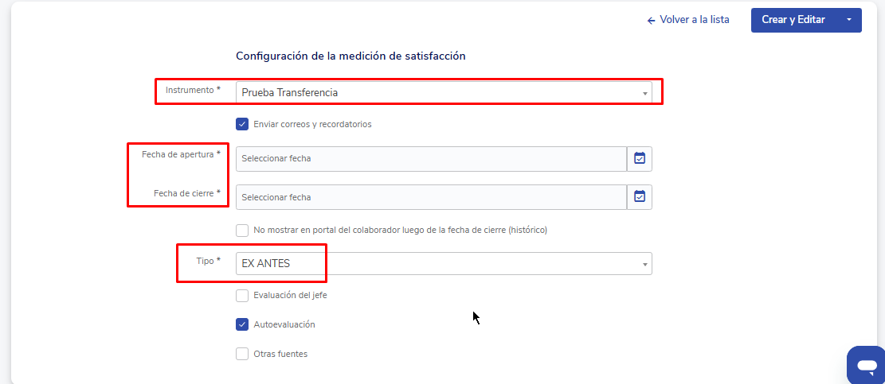Image resolution: width=885 pixels, height=384 pixels.
Task: Click the Fecha de apertura label
Action: point(181,154)
